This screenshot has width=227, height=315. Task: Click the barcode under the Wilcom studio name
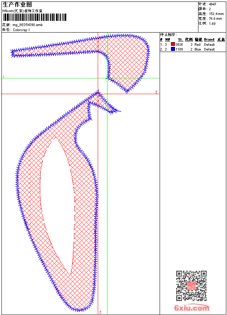point(34,17)
